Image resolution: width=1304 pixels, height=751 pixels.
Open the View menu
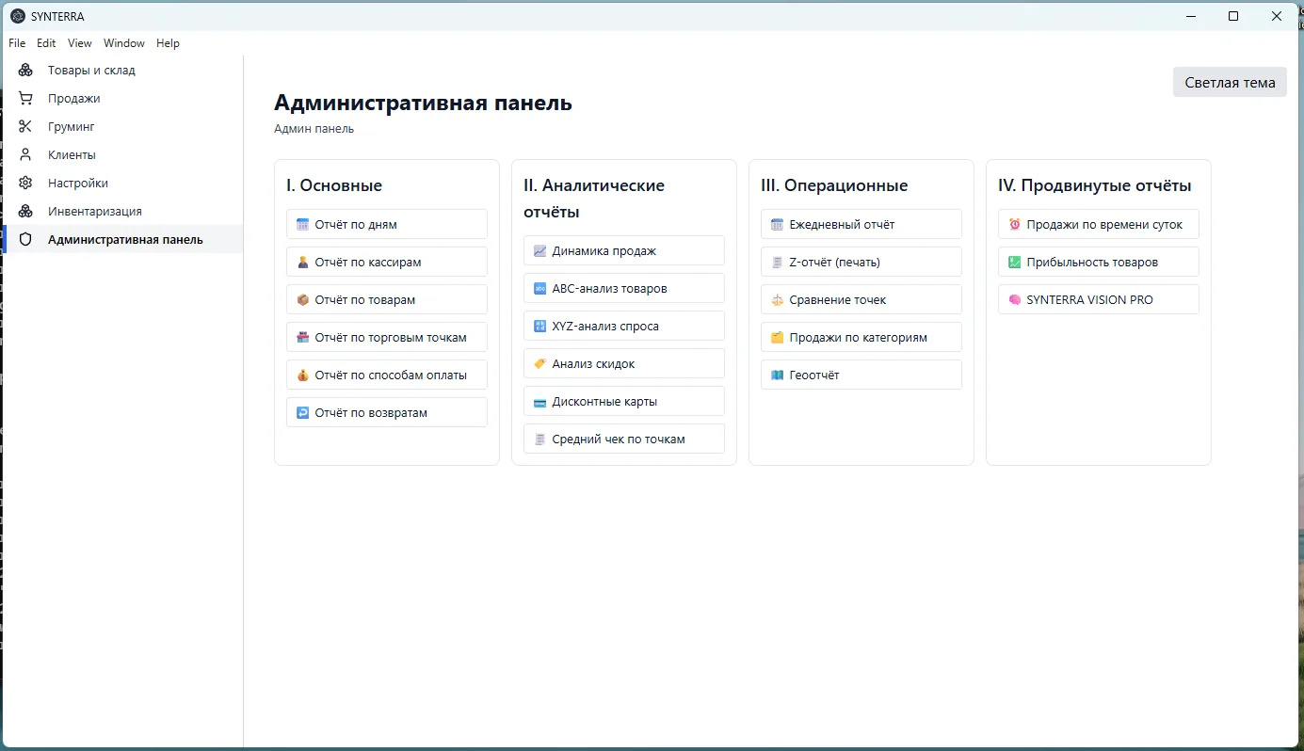pos(80,43)
